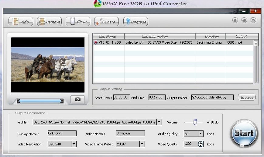The height and width of the screenshot is (157, 264).
Task: Click the 0001.mp4 output cell
Action: (x=235, y=42)
